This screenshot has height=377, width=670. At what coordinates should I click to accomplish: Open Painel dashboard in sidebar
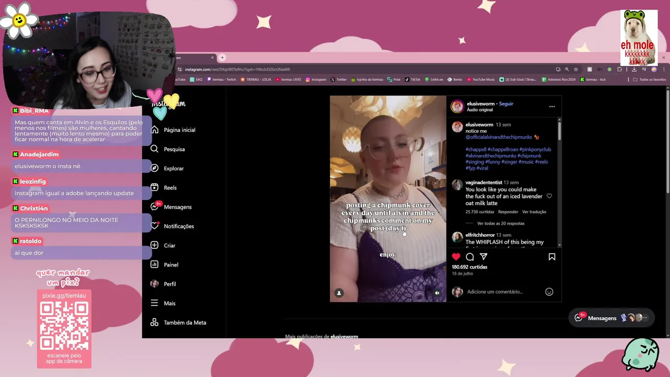point(164,265)
